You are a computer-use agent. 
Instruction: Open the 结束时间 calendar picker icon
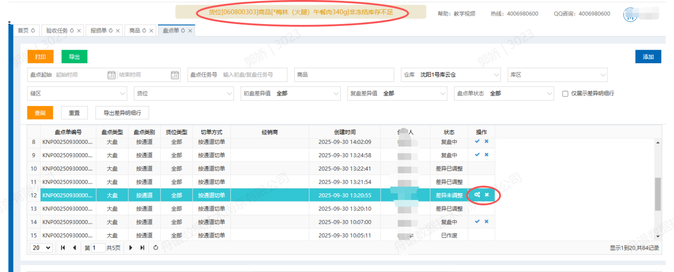coord(175,75)
